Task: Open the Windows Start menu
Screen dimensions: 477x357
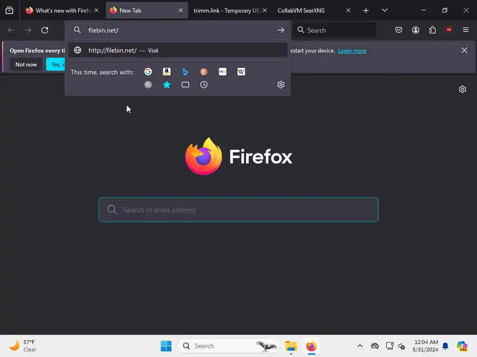Action: point(166,346)
